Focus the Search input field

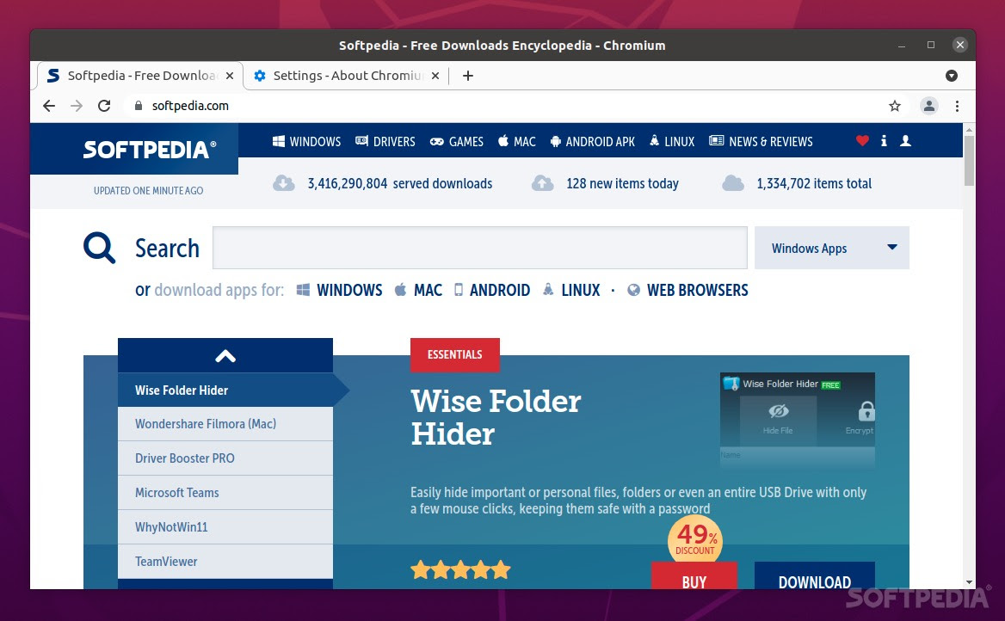pos(479,248)
